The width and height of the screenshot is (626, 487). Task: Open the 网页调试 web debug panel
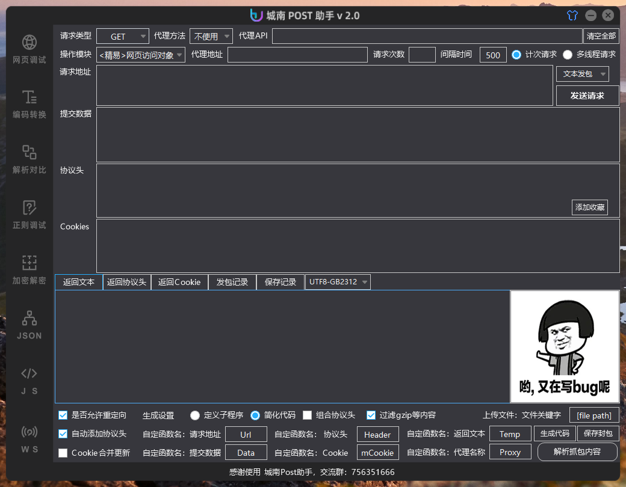point(29,49)
